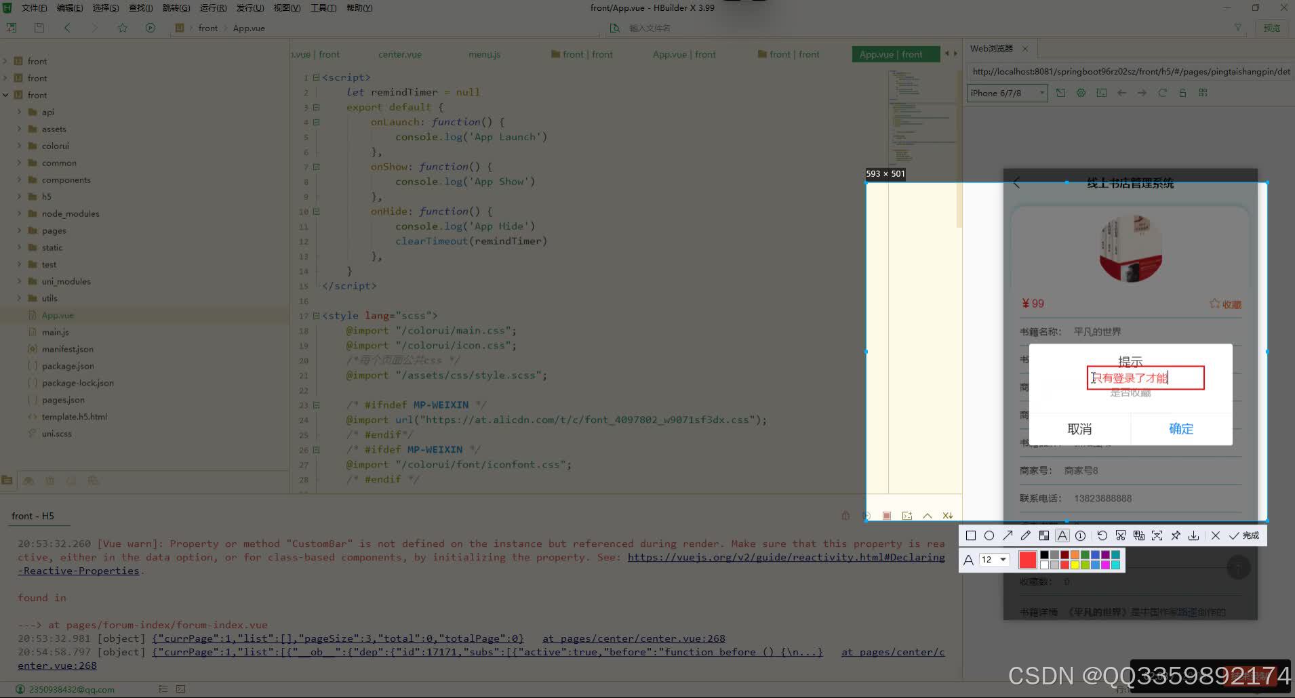This screenshot has height=698, width=1295.
Task: Select the text annotation tool in the screenshot toolbar
Action: (x=1062, y=535)
